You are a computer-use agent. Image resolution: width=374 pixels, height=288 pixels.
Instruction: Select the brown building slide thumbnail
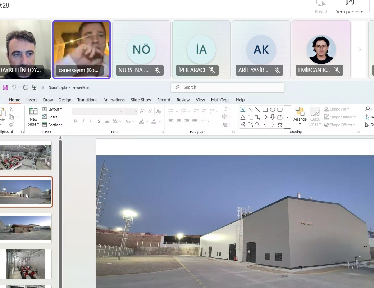tap(26, 228)
